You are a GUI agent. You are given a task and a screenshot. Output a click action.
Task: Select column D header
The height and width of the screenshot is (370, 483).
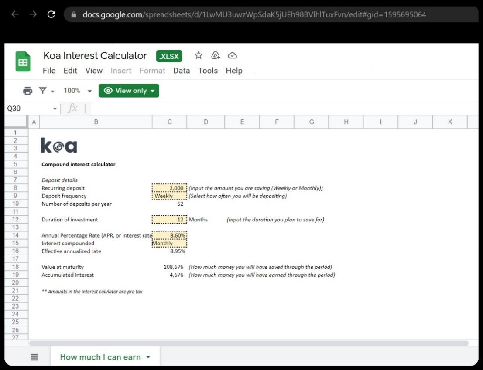point(206,122)
